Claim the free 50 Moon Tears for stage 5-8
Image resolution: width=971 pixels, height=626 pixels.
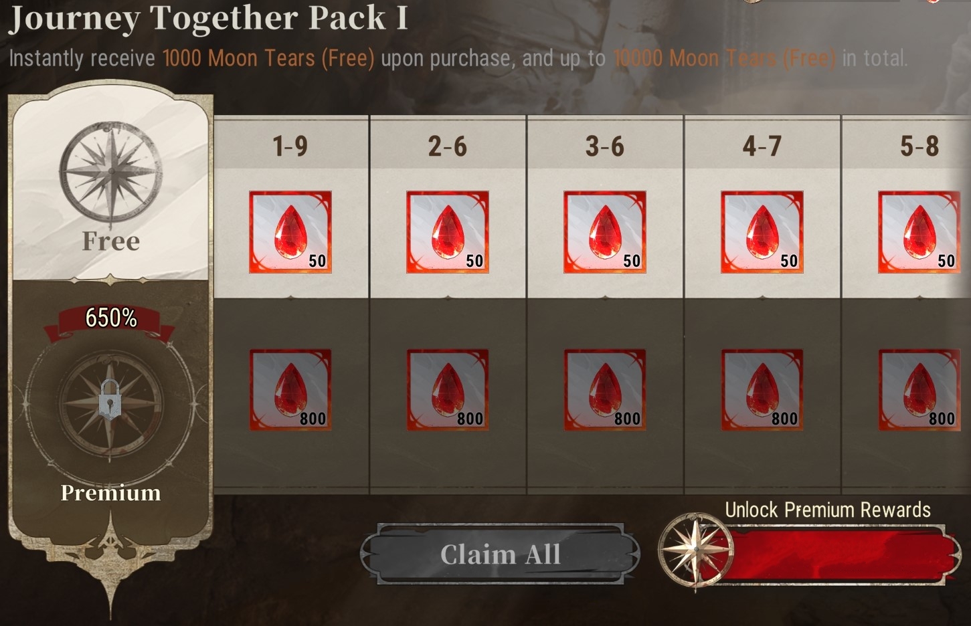(x=919, y=232)
